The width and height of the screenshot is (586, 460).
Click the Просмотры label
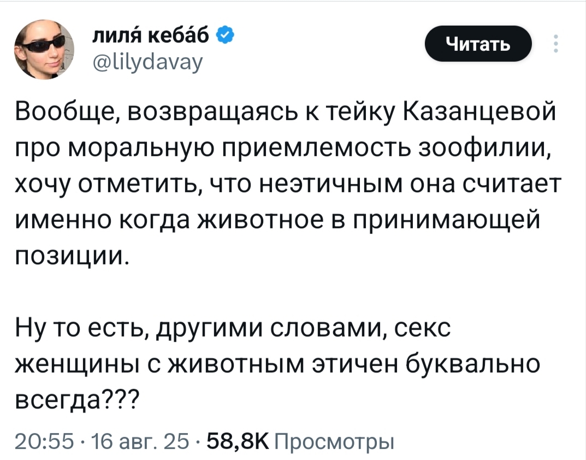click(x=332, y=441)
